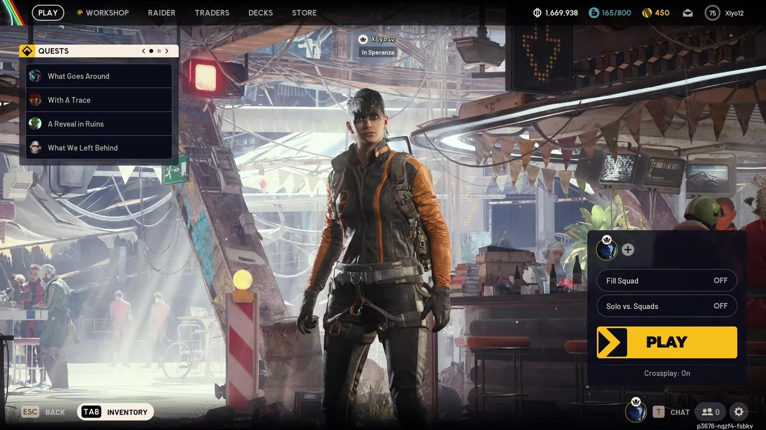This screenshot has width=766, height=430.
Task: Click the gold 450 token counter
Action: [655, 13]
